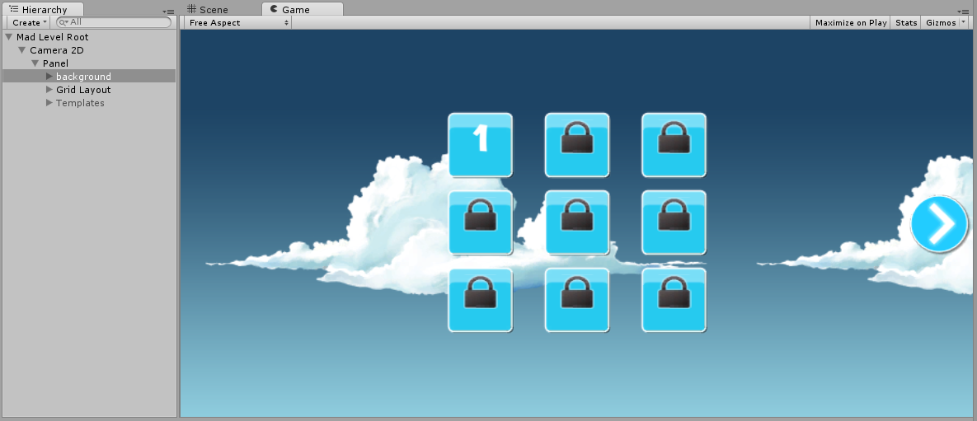Open the Free Aspect dropdown
977x421 pixels.
pyautogui.click(x=238, y=23)
